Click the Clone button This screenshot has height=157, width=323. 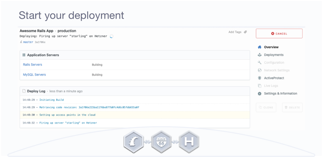tap(266, 107)
